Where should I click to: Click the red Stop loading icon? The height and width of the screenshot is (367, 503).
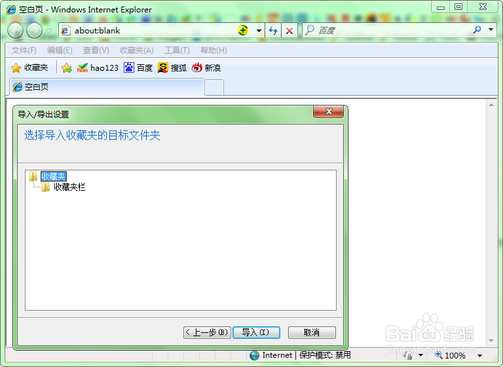[x=289, y=31]
